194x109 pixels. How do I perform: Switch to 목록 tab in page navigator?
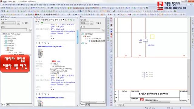(x=8, y=104)
